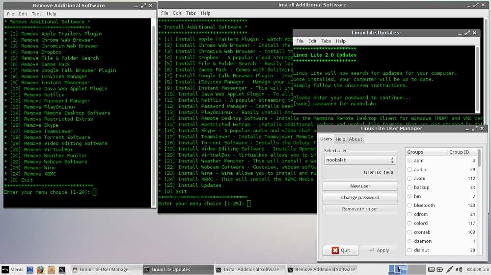Open the Linux Lite Menu button

(x=12, y=270)
